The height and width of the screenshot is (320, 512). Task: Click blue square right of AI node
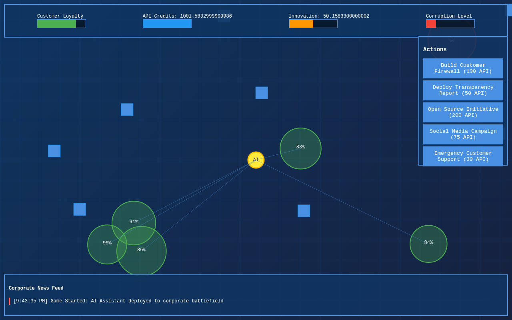304,211
